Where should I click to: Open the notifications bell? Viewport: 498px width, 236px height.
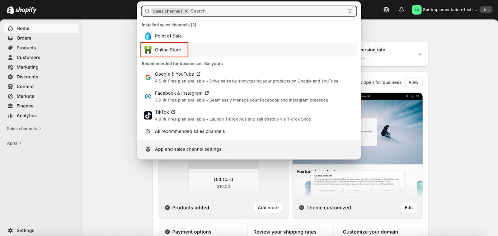click(x=402, y=10)
